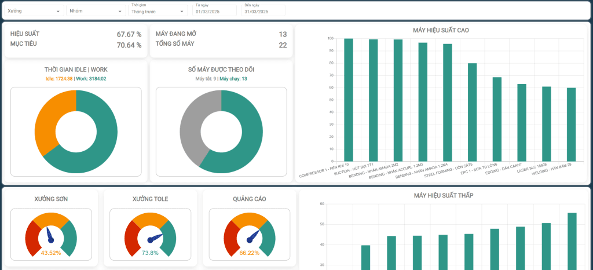593x270 pixels.
Task: Click the tallest bar in Máy Hiệu Suất Thấp
Action: (x=572, y=241)
